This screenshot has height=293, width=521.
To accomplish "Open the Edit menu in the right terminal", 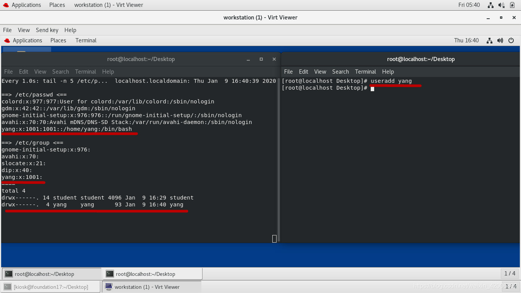I will point(304,72).
